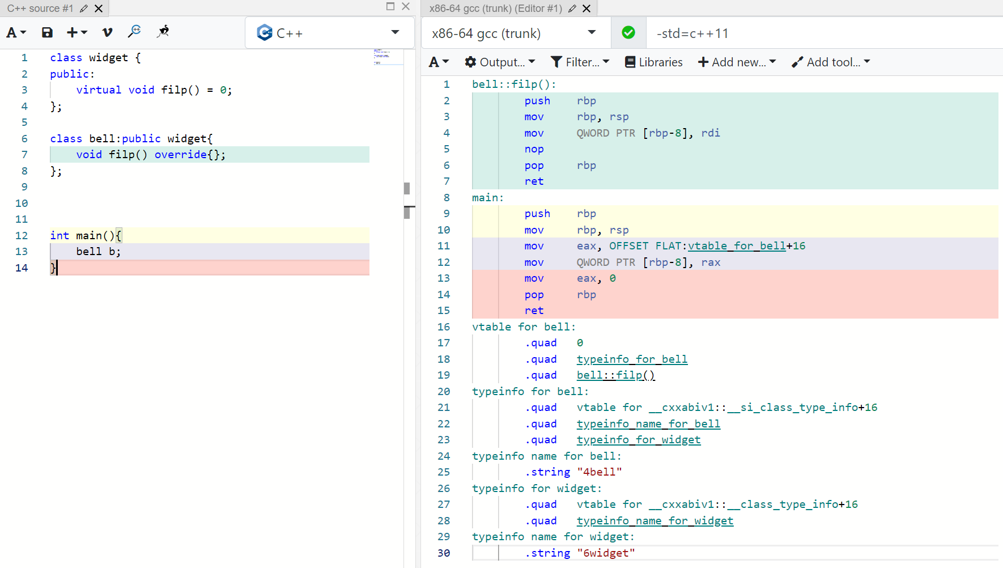Image resolution: width=1003 pixels, height=568 pixels.
Task: Click 'mov eax, 0' assembly line 13
Action: tap(570, 278)
